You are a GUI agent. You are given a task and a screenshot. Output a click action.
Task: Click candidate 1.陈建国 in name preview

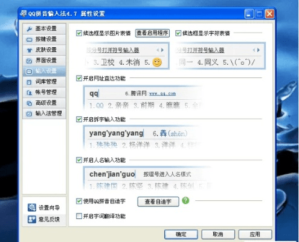point(103,186)
